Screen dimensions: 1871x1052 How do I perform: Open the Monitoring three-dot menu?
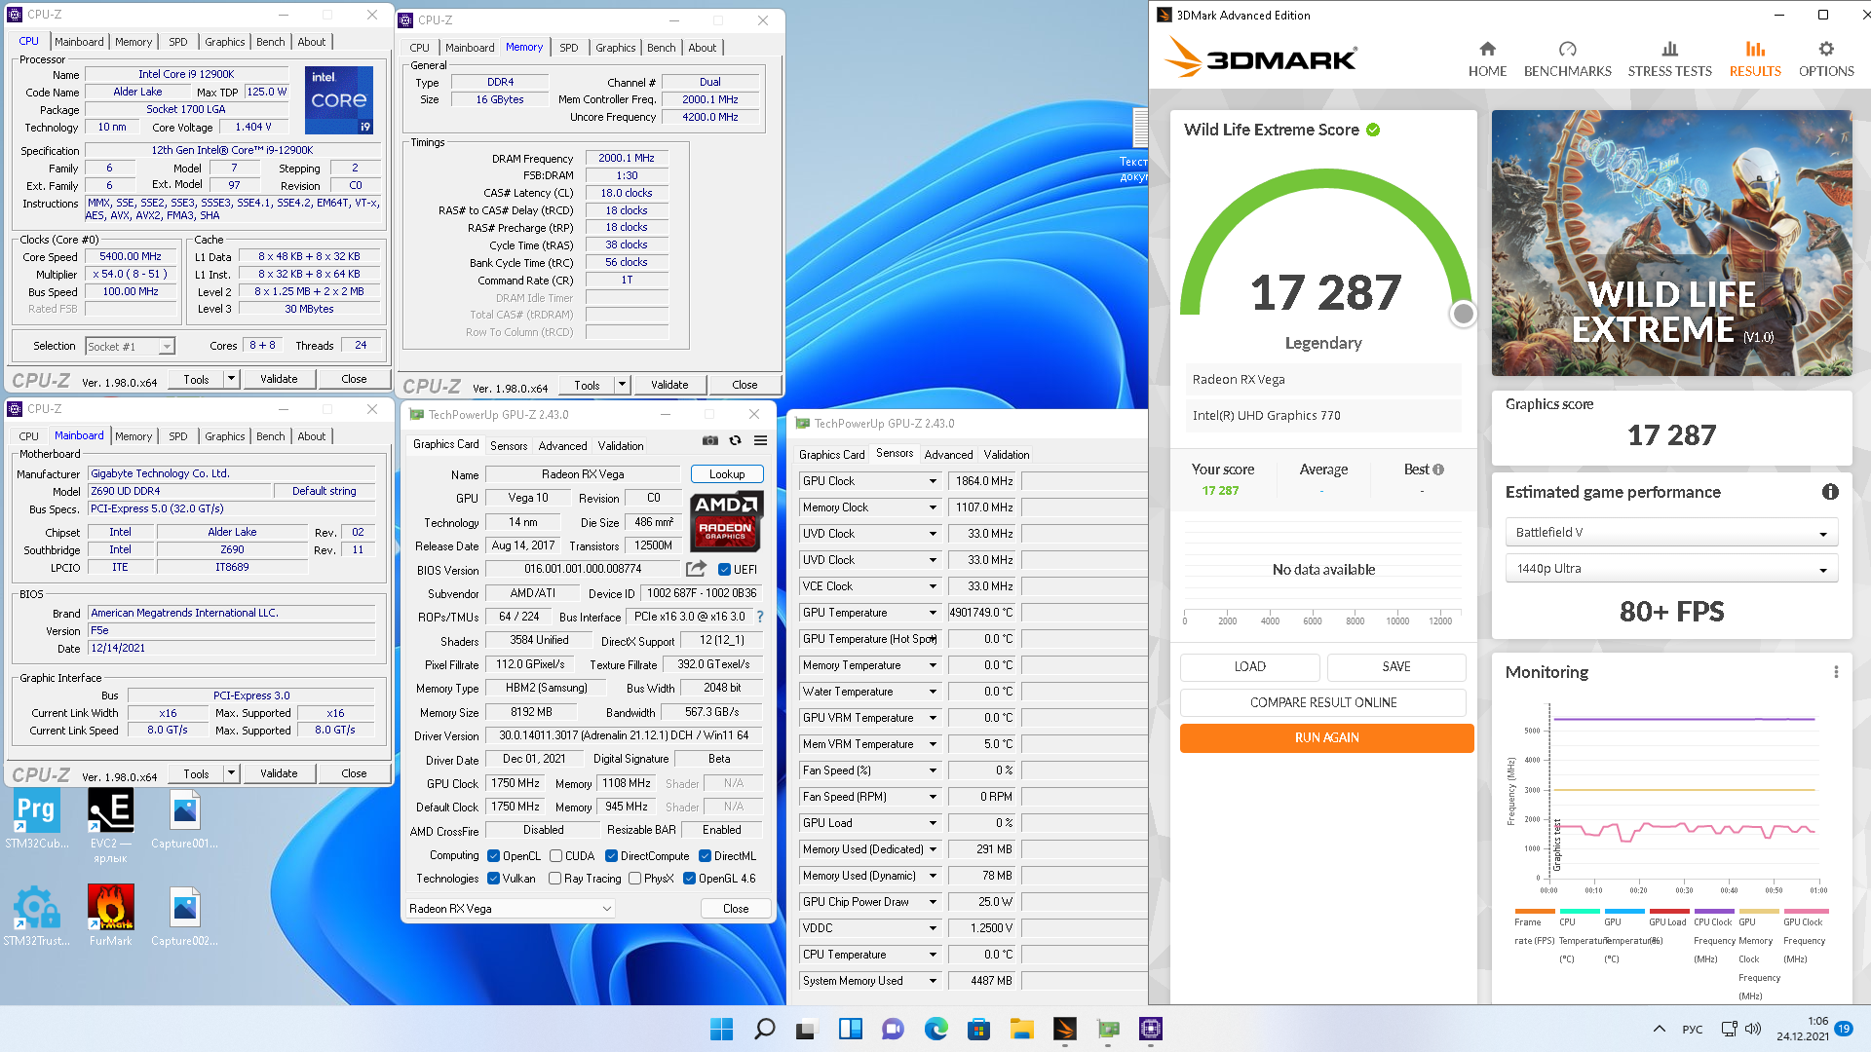point(1836,672)
